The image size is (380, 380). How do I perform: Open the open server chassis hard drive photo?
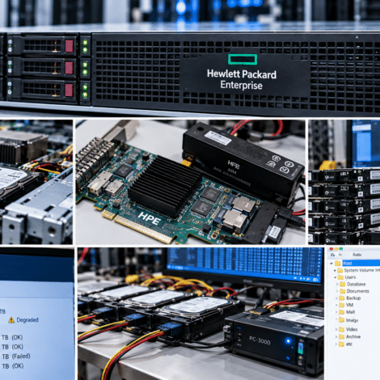[x=36, y=182]
